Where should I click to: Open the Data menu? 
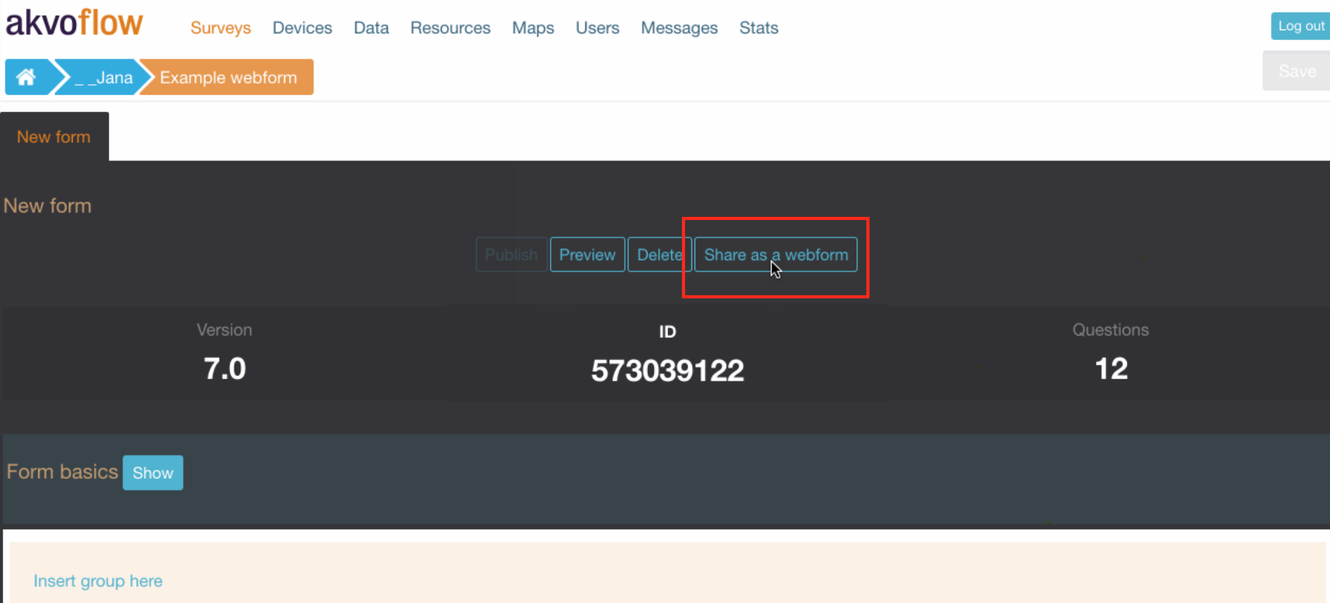(371, 28)
